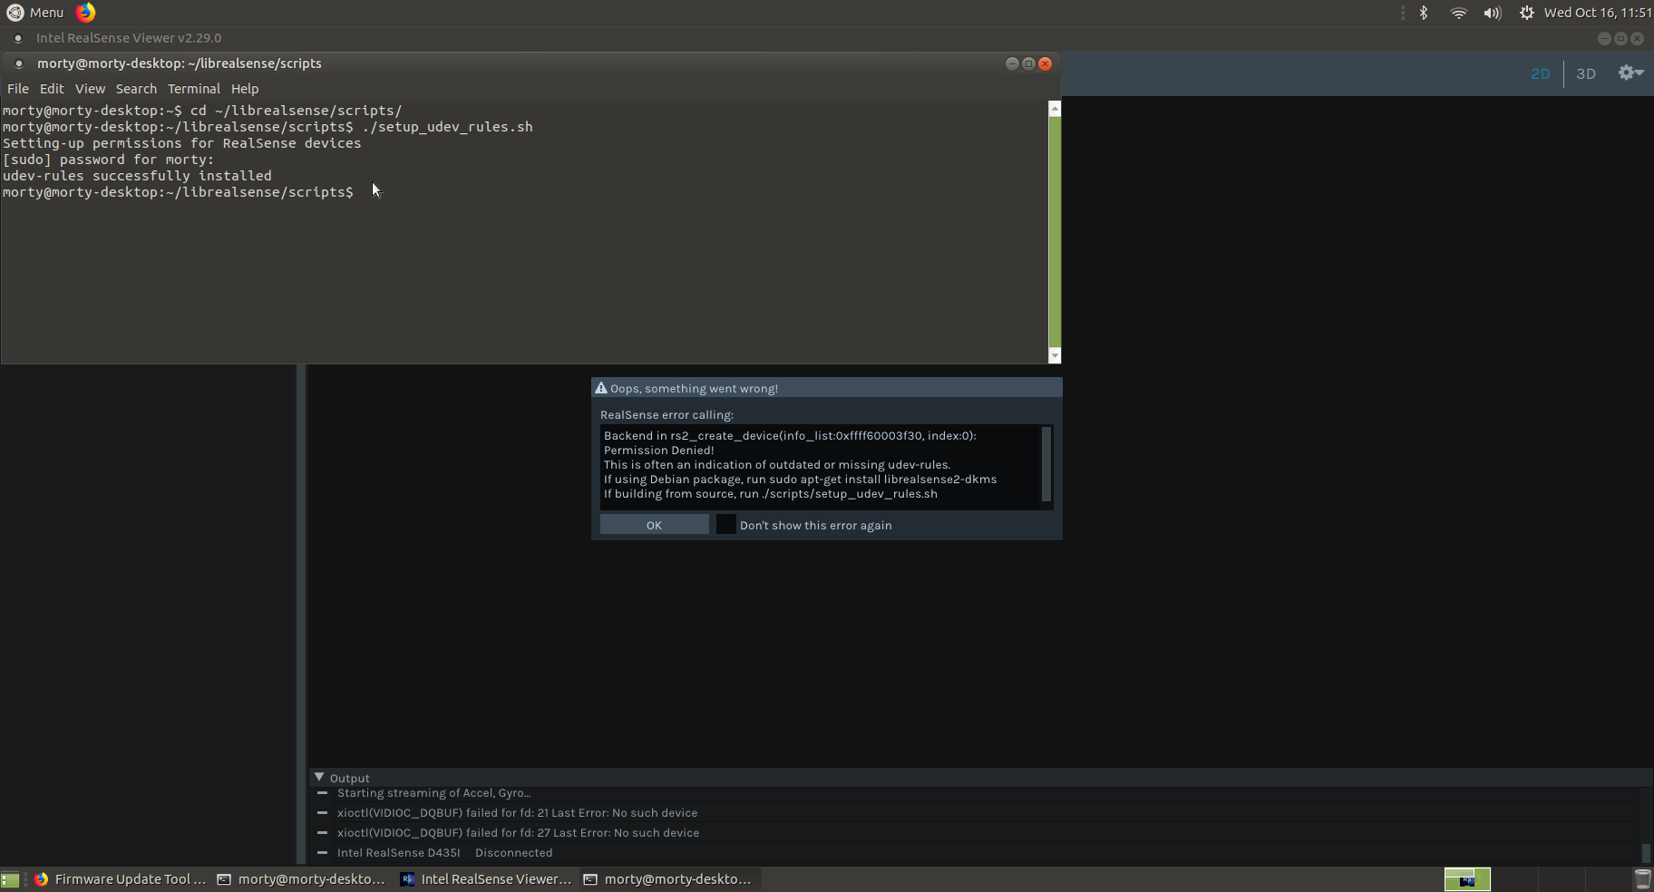Switch to the 3D view
The width and height of the screenshot is (1654, 892).
pos(1586,73)
